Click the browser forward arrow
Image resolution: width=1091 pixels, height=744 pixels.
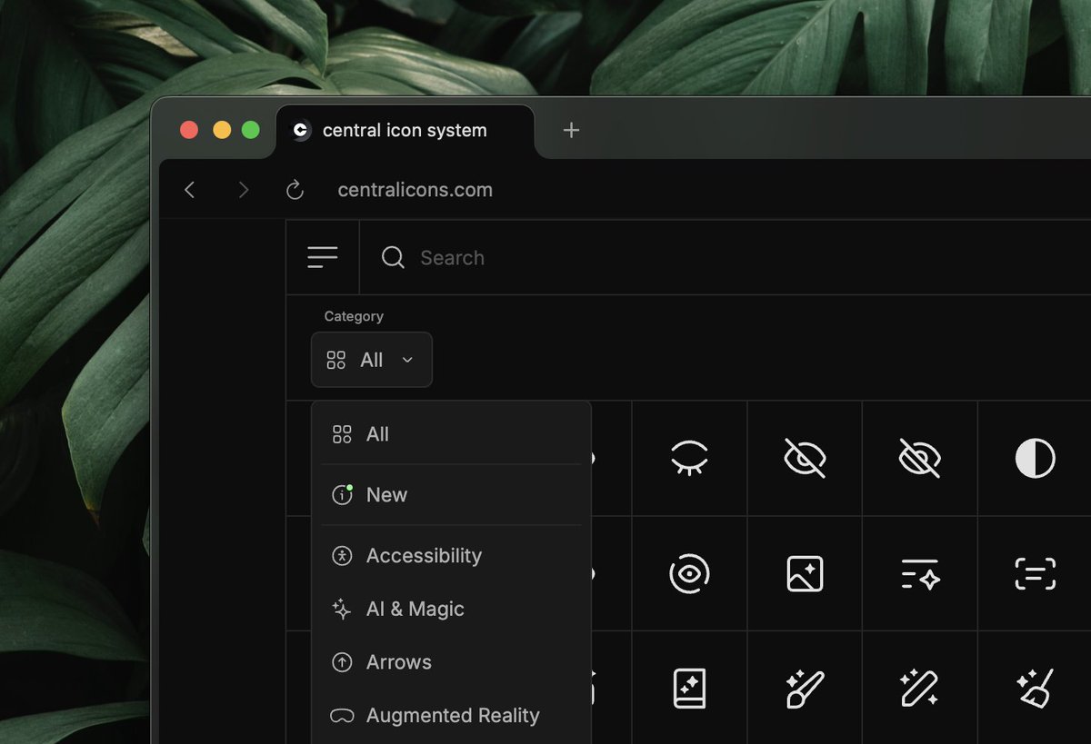click(243, 190)
